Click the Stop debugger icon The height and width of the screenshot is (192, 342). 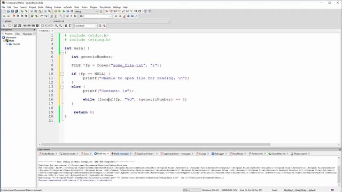tap(140, 11)
